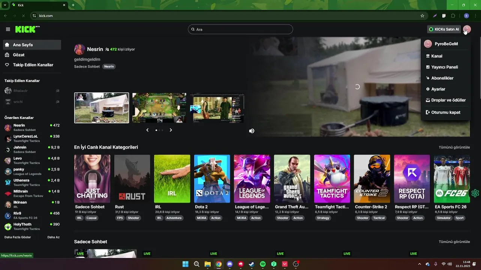Select the third carousel stream thumbnail
481x270 pixels.
pyautogui.click(x=217, y=108)
